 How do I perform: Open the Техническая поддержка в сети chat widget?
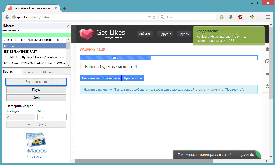tap(217, 154)
